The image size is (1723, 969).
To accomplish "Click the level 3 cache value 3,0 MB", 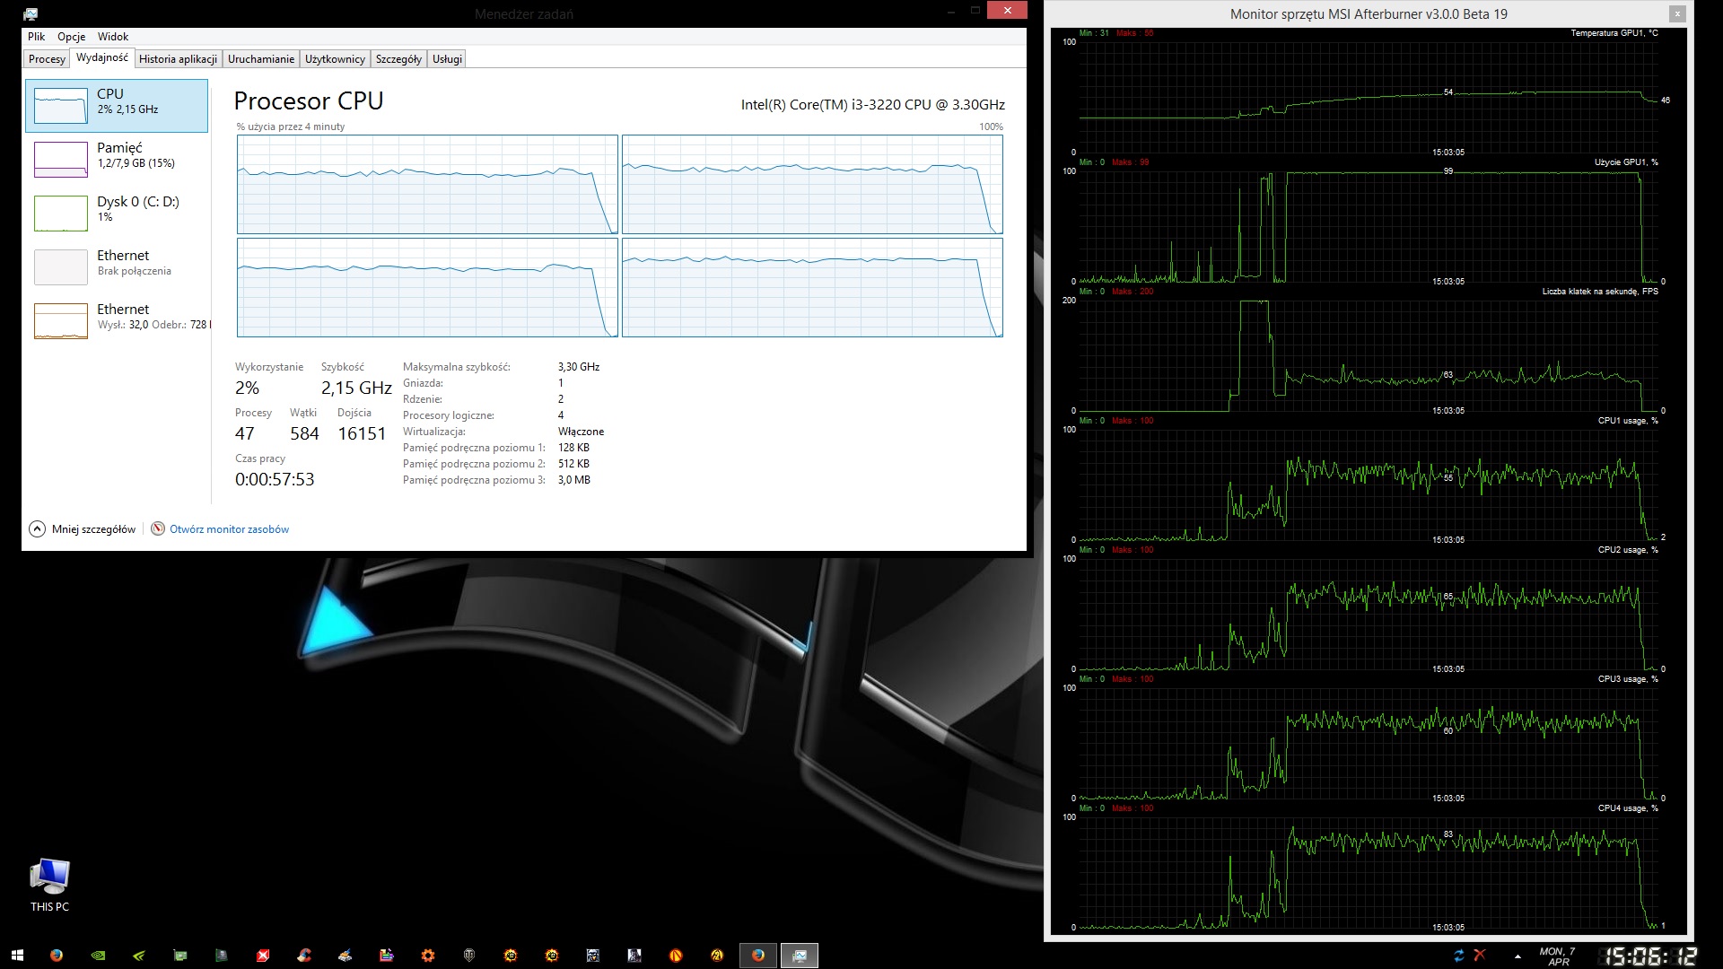I will click(x=574, y=480).
